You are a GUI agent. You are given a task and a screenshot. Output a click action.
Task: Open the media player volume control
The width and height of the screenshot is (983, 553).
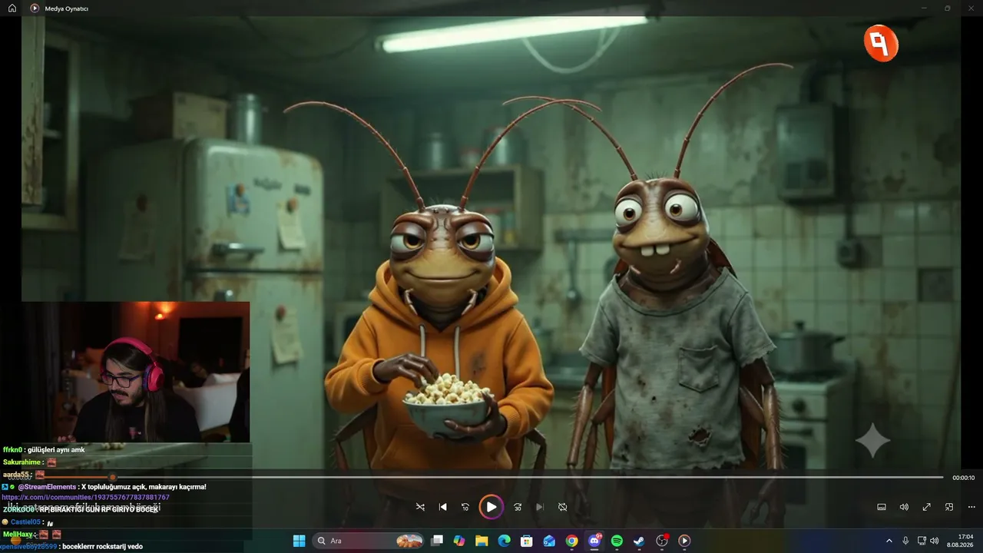[904, 507]
